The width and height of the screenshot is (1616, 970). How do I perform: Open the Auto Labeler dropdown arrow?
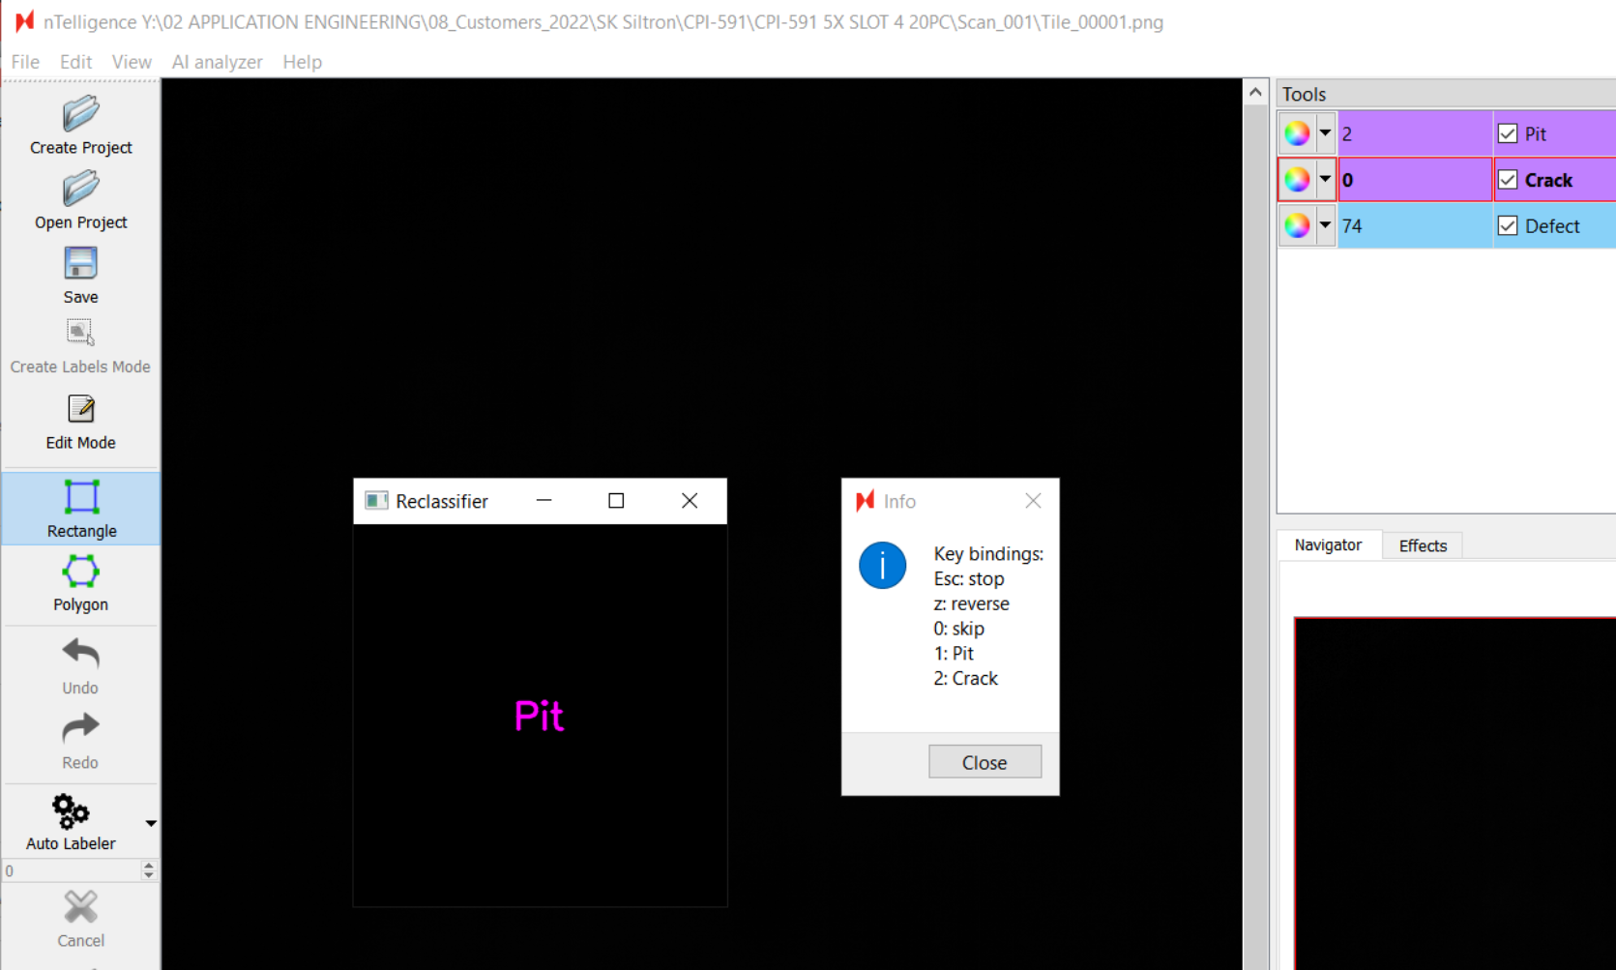151,824
